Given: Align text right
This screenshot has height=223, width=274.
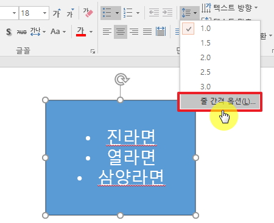Looking at the screenshot, I should [x=134, y=32].
